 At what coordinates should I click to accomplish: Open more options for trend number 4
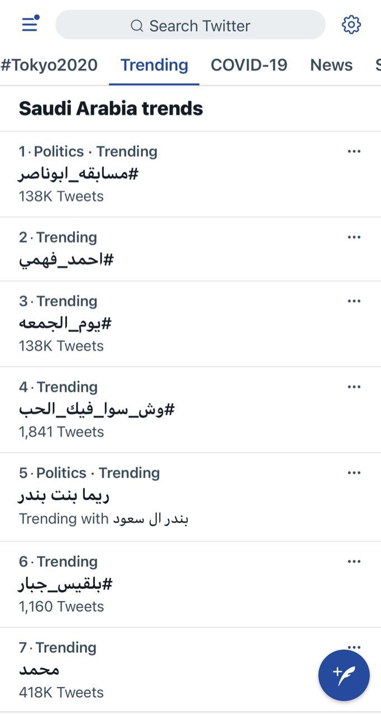[354, 387]
